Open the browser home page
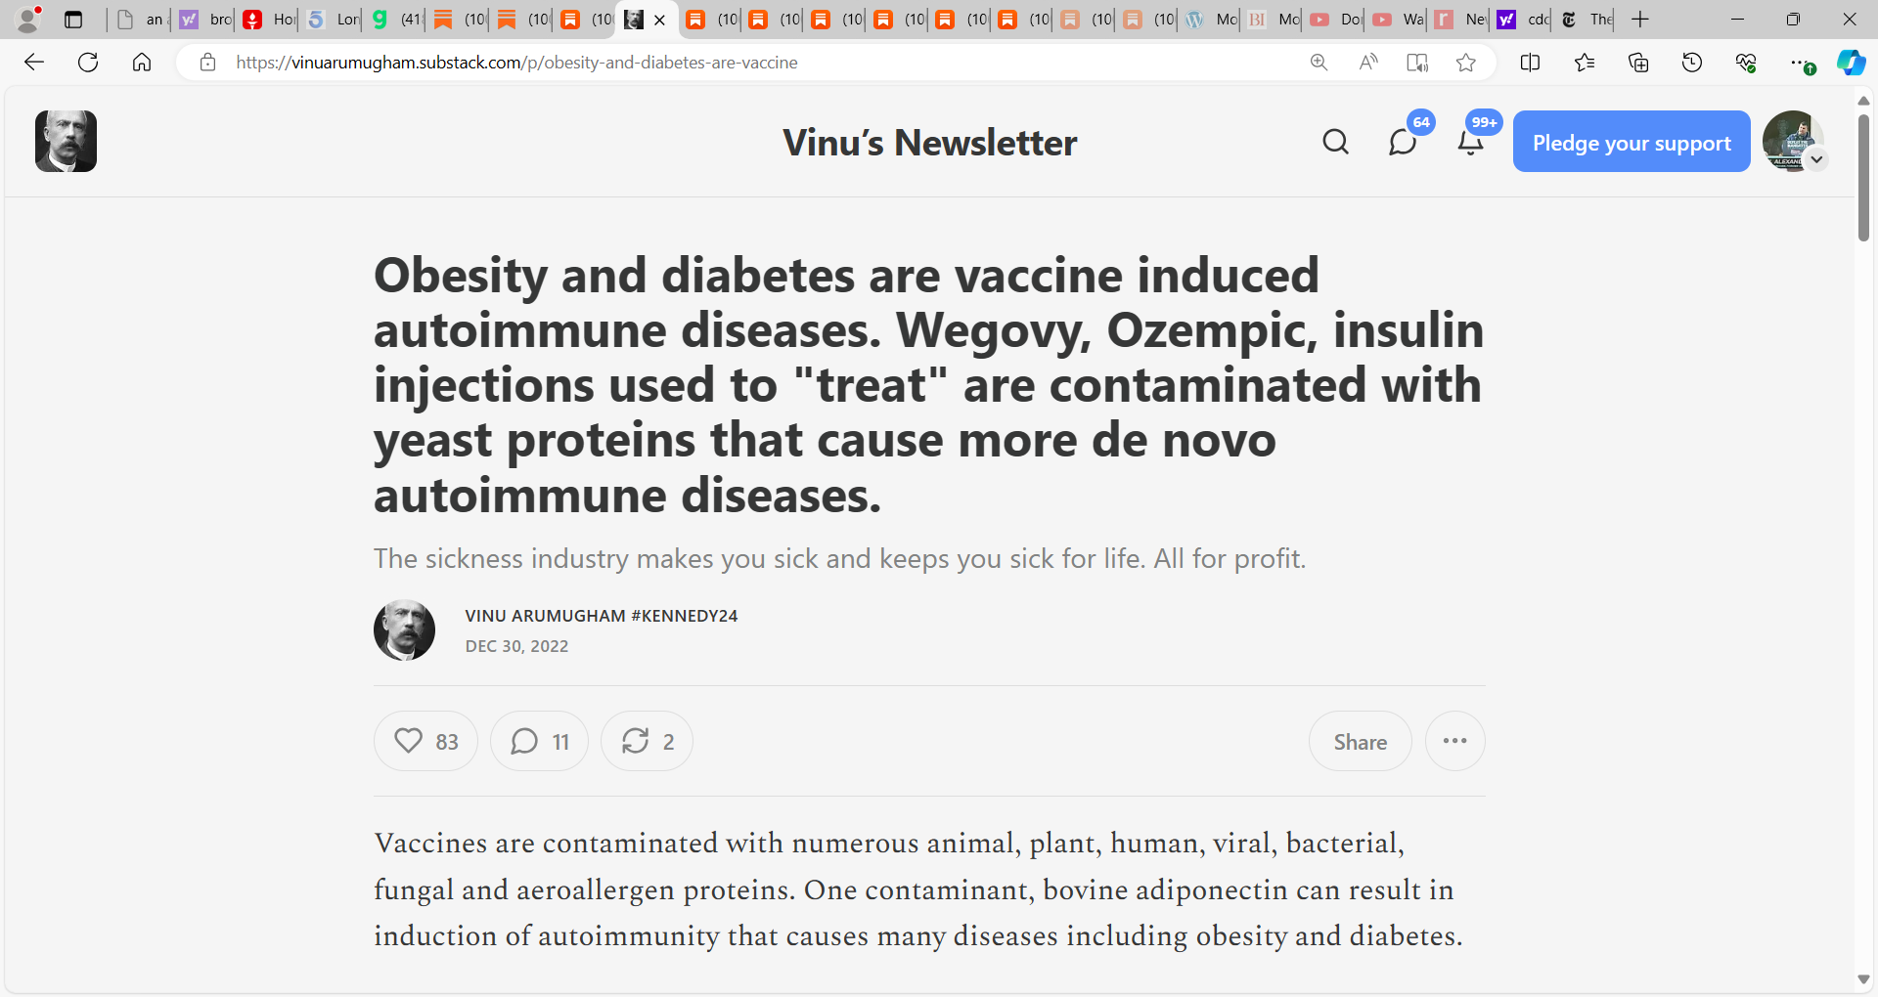The width and height of the screenshot is (1878, 997). pyautogui.click(x=142, y=63)
